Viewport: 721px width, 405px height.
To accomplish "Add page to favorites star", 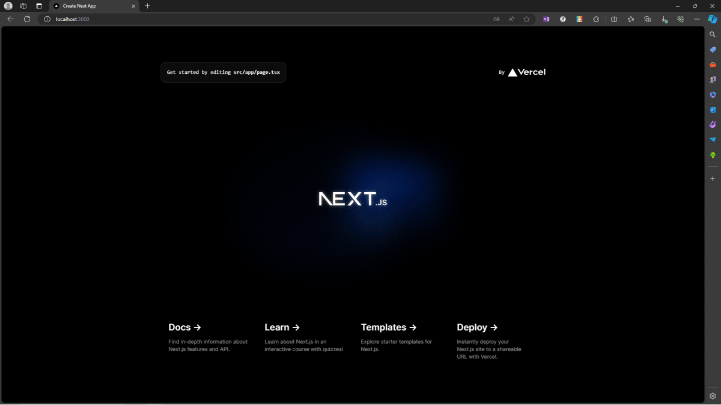I will click(526, 19).
